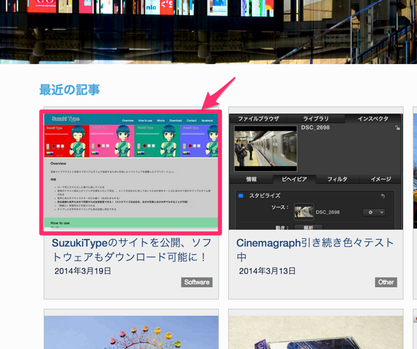Open the ferris wheel article thumbnail
The image size is (417, 349).
(x=131, y=332)
